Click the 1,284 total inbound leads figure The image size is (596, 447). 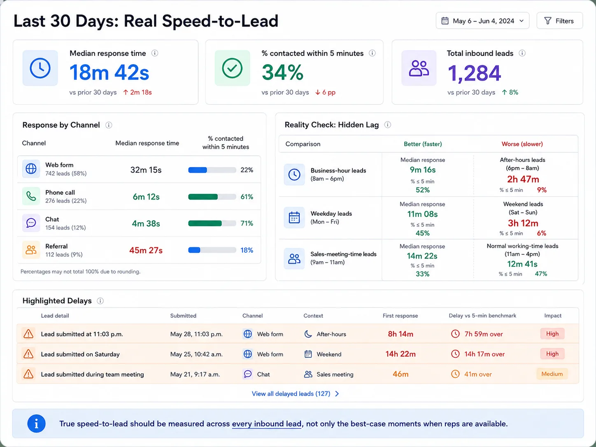[x=474, y=74]
